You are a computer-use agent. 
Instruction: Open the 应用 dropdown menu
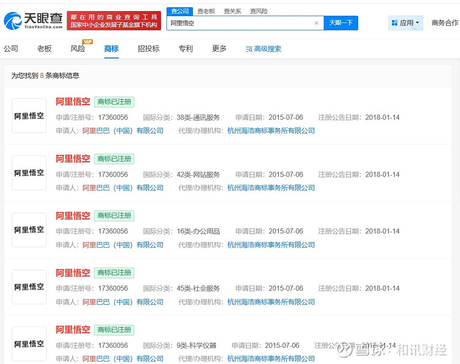[405, 23]
